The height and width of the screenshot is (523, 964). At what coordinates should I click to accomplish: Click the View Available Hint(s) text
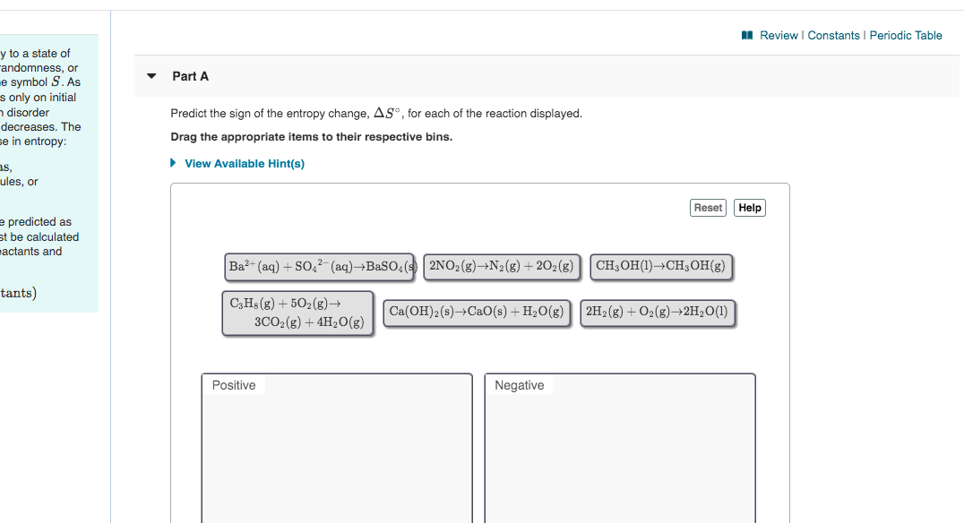[244, 164]
